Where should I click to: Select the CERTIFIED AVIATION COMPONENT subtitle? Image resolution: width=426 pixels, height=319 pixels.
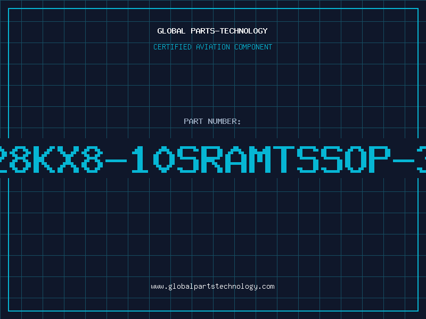[212, 47]
